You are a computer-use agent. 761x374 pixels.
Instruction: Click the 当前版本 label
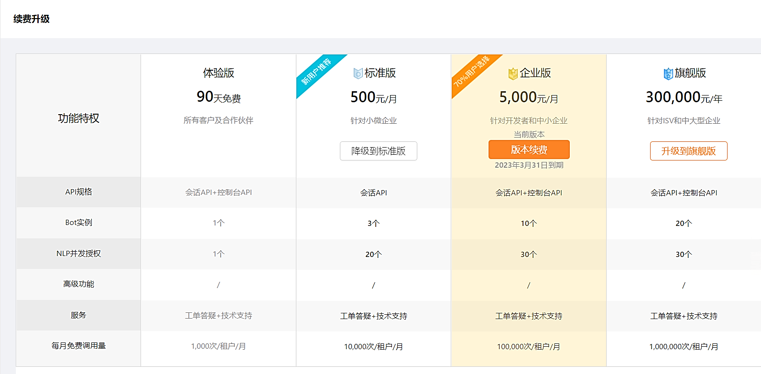pos(529,134)
